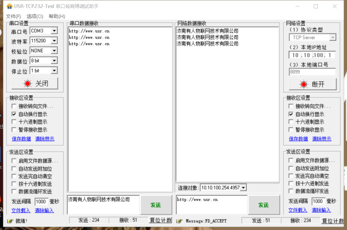347x230 pixels.
Task: Click the left status bar 就绪 icon
Action: point(10,221)
